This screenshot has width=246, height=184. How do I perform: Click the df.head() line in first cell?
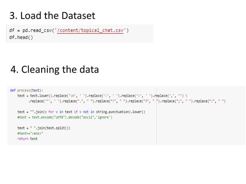(21, 37)
